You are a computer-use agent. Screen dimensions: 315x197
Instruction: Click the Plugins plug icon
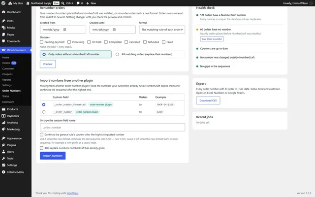click(x=3, y=145)
